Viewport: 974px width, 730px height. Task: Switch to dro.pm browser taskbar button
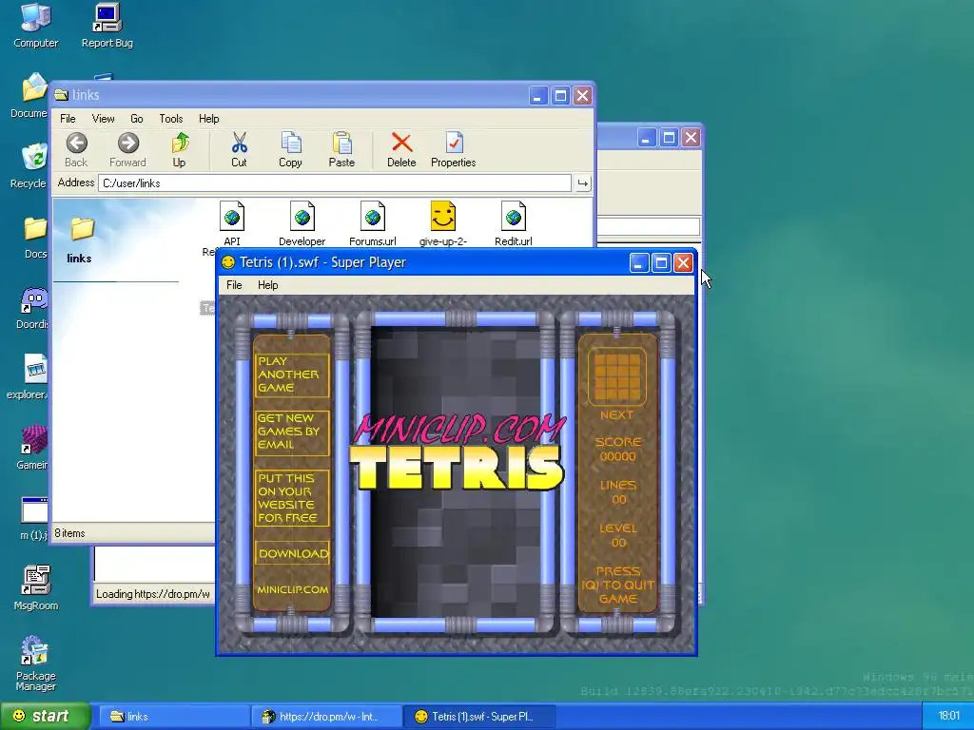pos(327,717)
